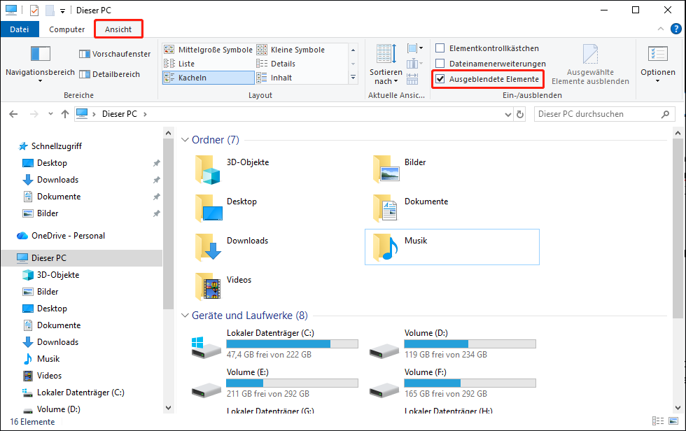Open the address bar dropdown arrow
The image size is (686, 431).
pos(507,113)
